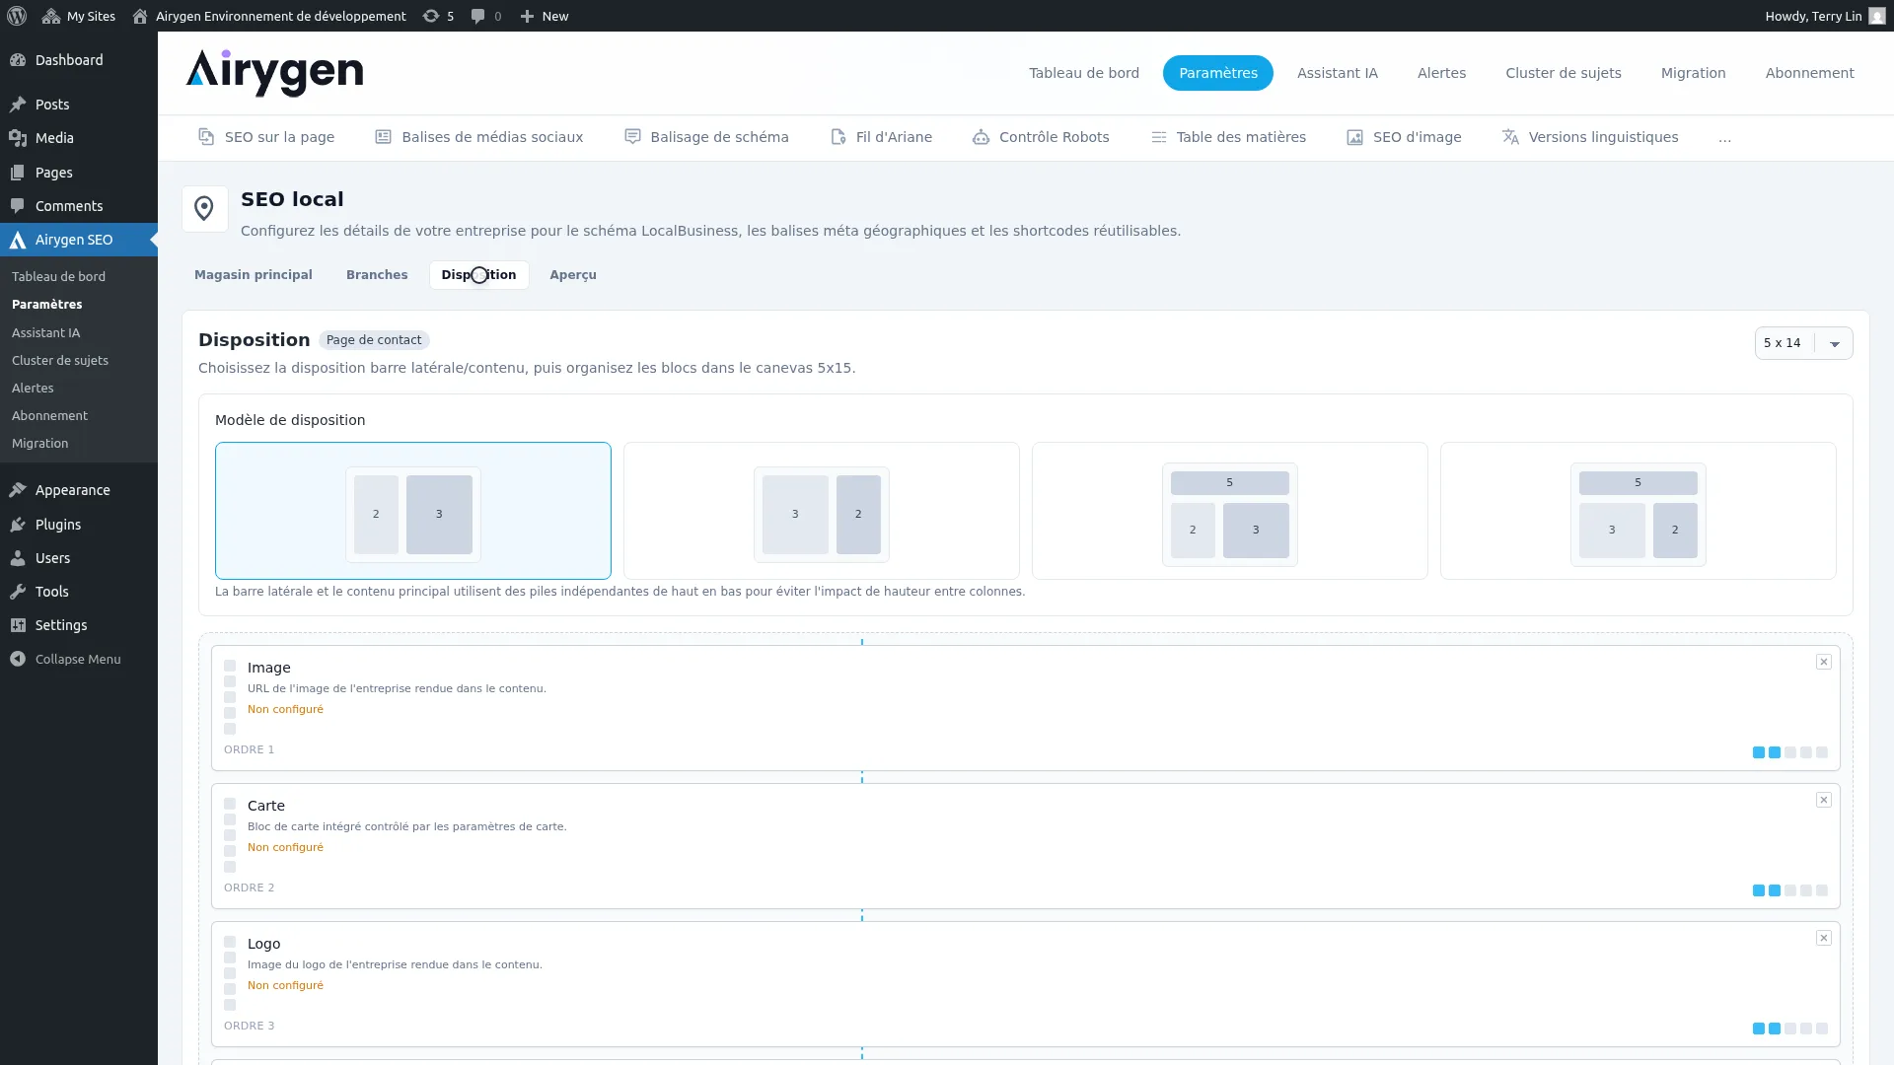Choose the 2-3 sidebar-left layout template
1894x1065 pixels.
[413, 511]
